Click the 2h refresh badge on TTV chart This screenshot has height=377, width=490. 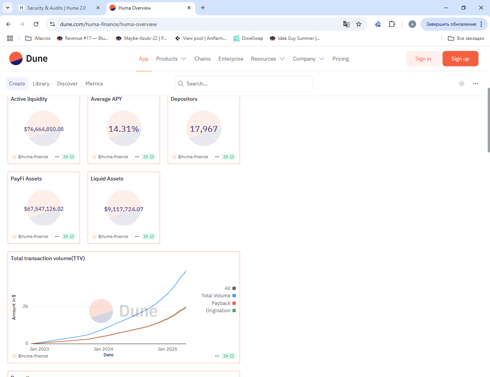point(229,356)
